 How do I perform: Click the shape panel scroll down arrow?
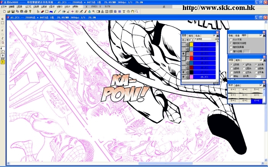coord(265,103)
